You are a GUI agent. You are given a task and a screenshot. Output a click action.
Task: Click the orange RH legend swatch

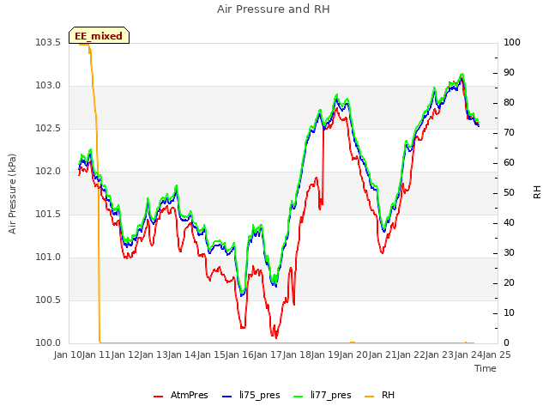coord(370,397)
